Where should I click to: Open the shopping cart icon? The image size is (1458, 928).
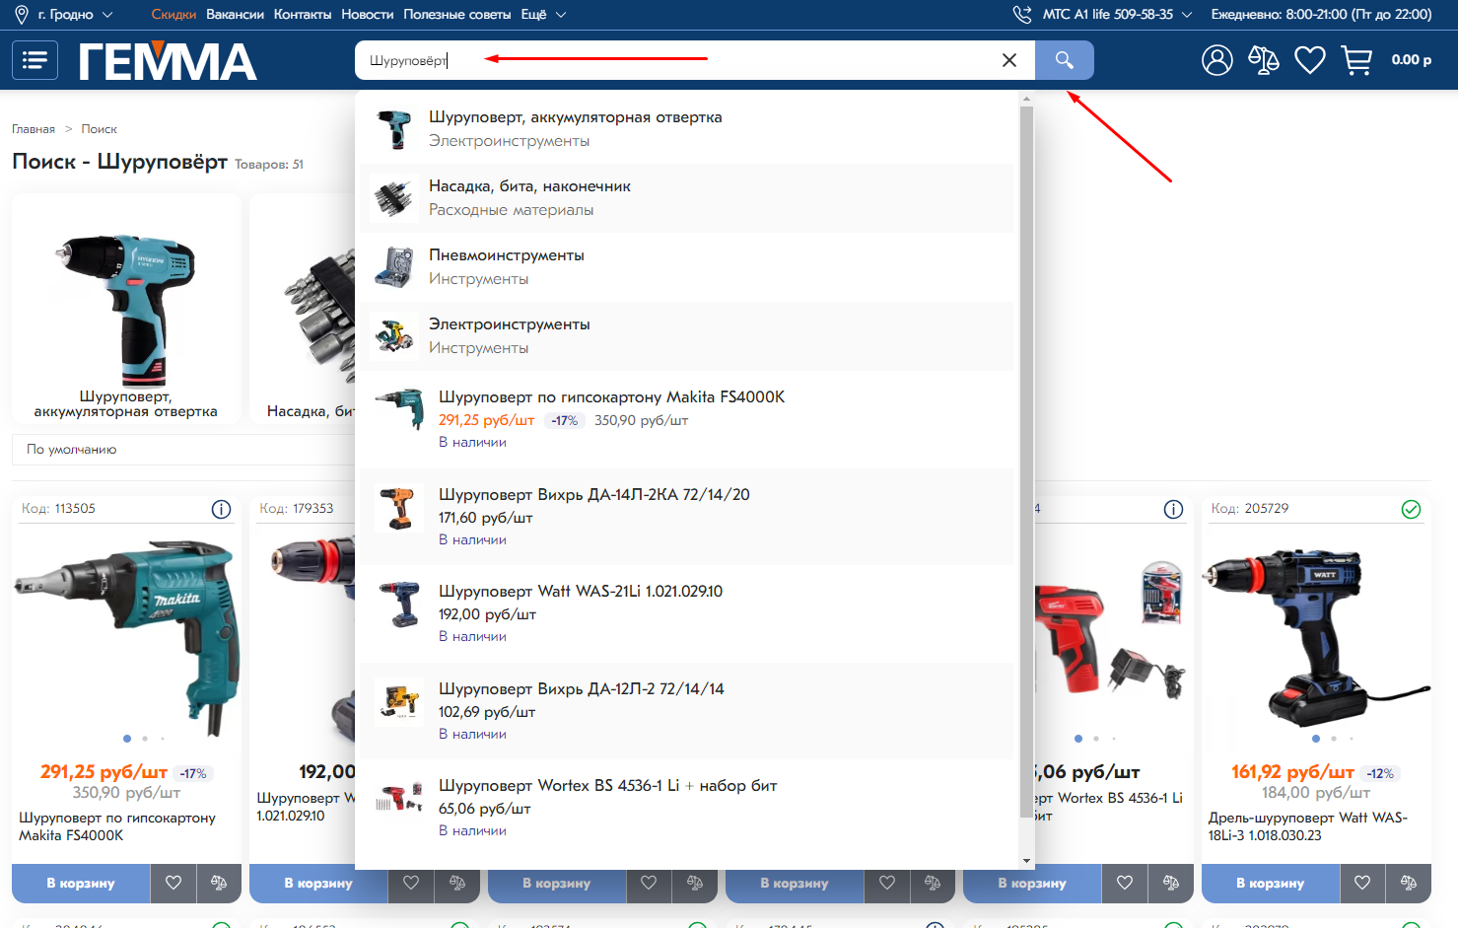click(x=1356, y=60)
